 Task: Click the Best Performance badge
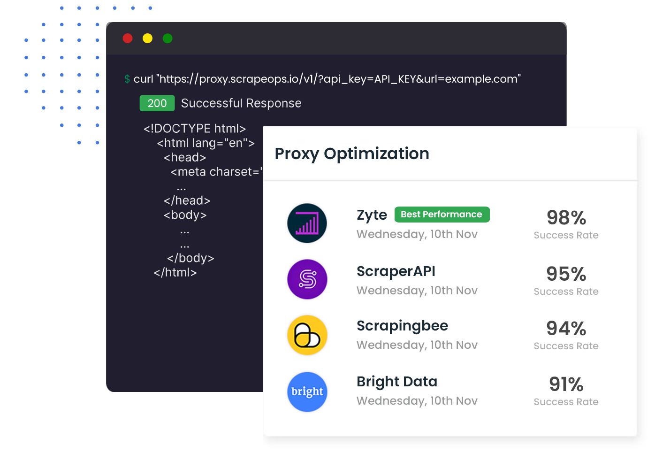[x=442, y=215]
